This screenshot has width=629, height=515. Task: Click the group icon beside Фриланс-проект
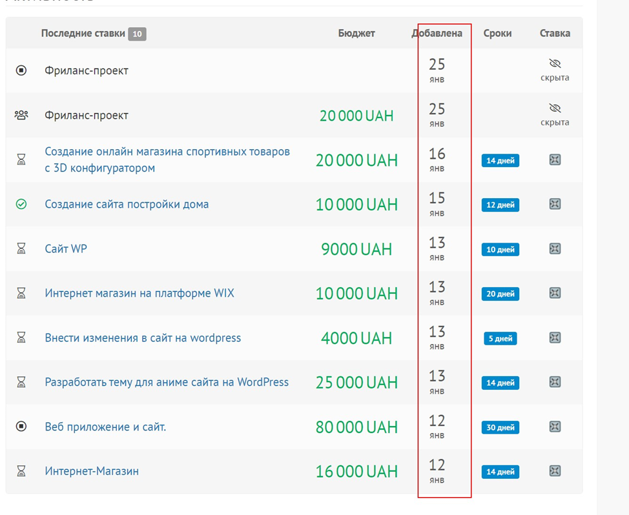(x=21, y=115)
